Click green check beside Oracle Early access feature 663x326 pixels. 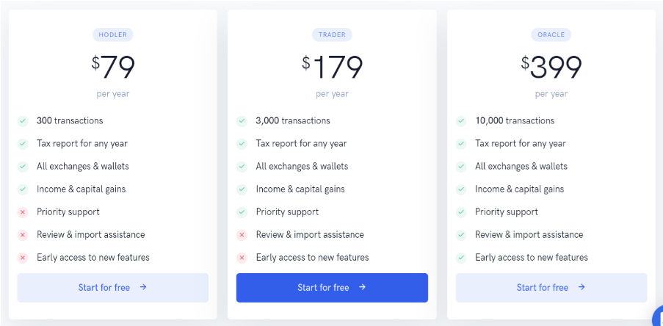pos(461,258)
